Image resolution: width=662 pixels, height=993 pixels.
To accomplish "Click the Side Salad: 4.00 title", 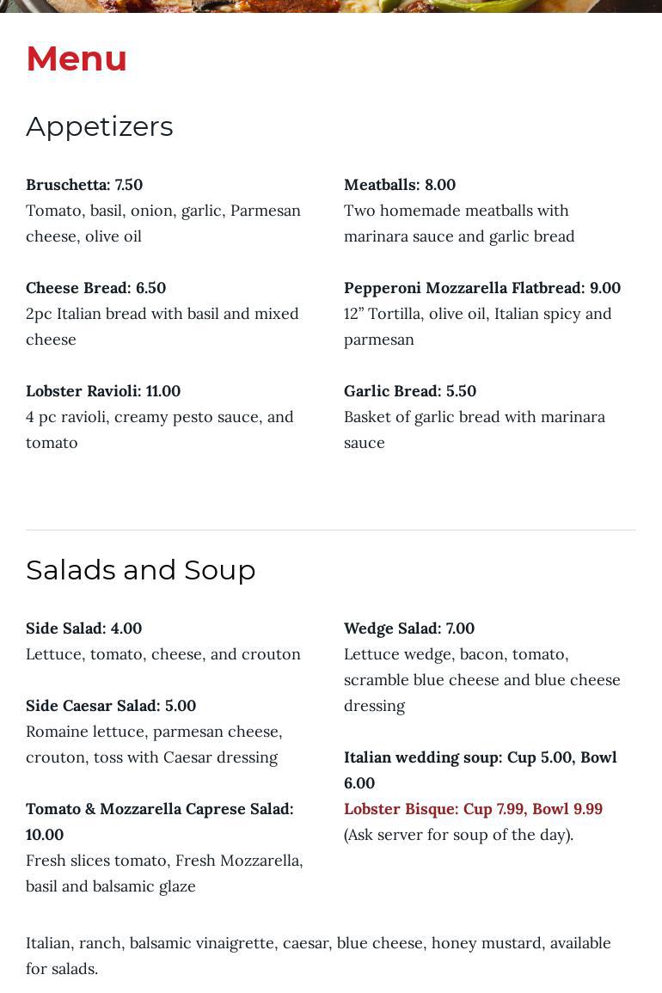I will [83, 628].
